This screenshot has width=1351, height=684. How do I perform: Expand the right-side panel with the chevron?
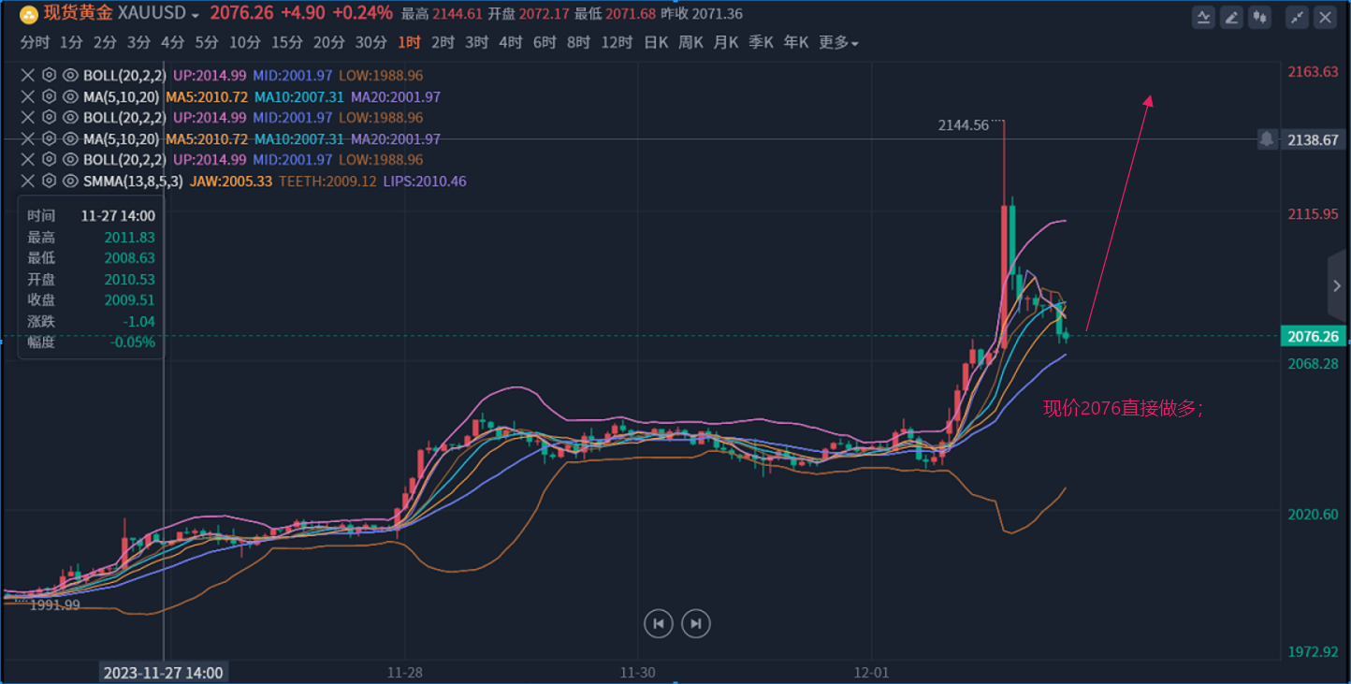click(1336, 285)
